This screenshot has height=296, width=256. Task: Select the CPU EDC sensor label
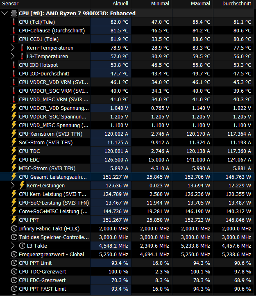click(29, 160)
